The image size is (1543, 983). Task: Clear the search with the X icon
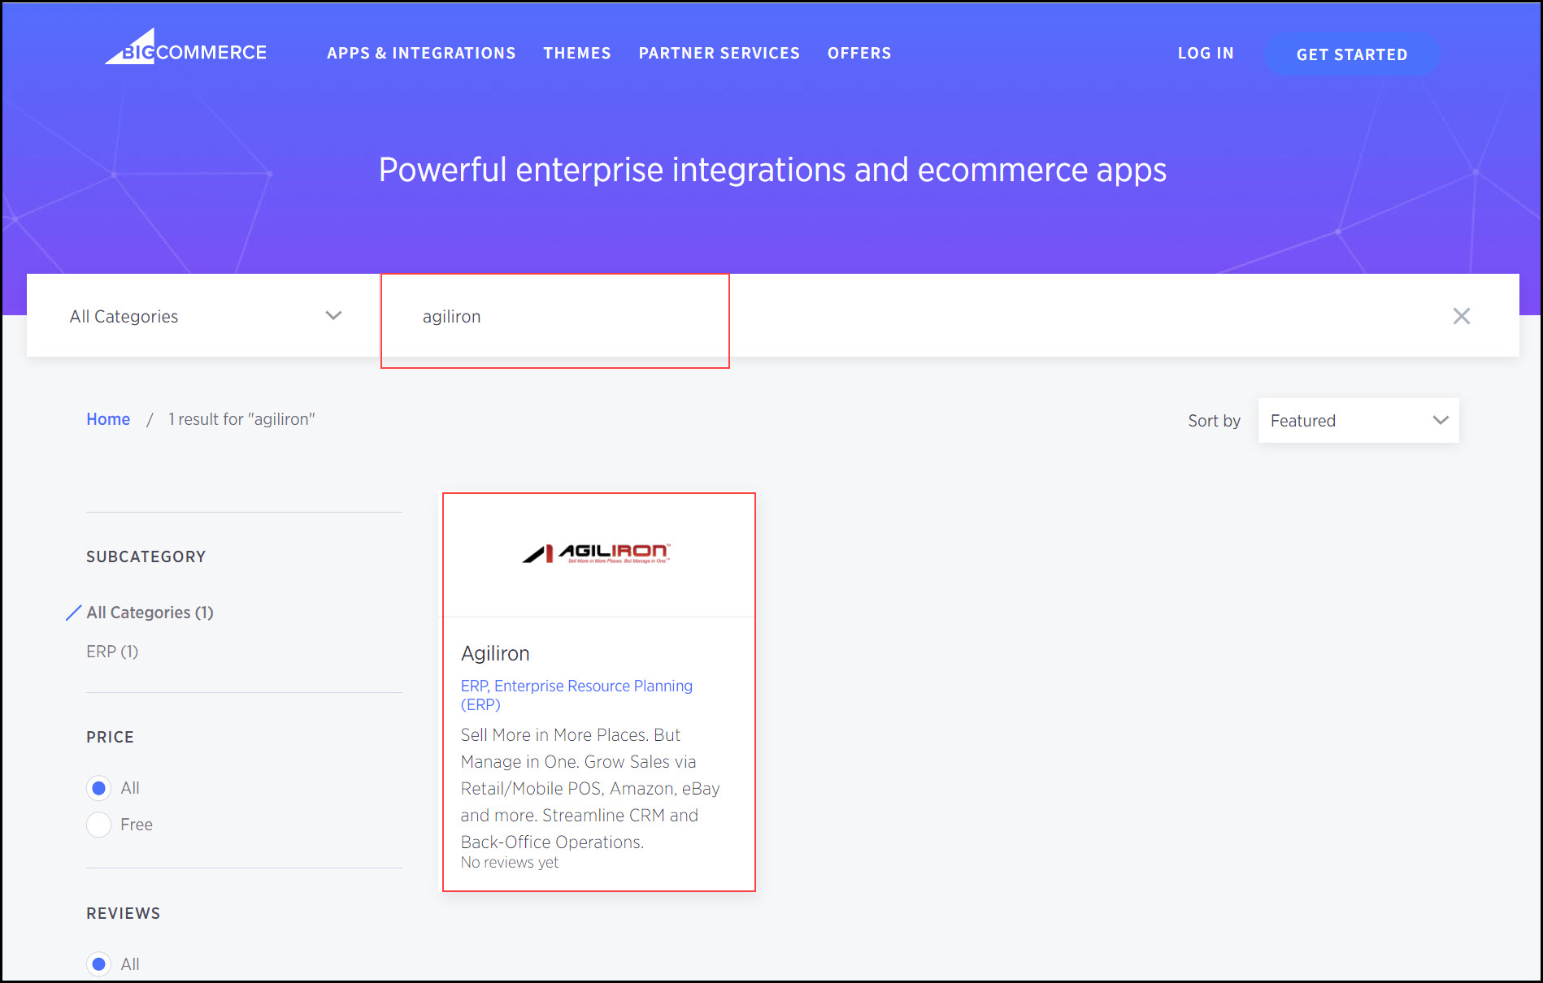[x=1461, y=316]
